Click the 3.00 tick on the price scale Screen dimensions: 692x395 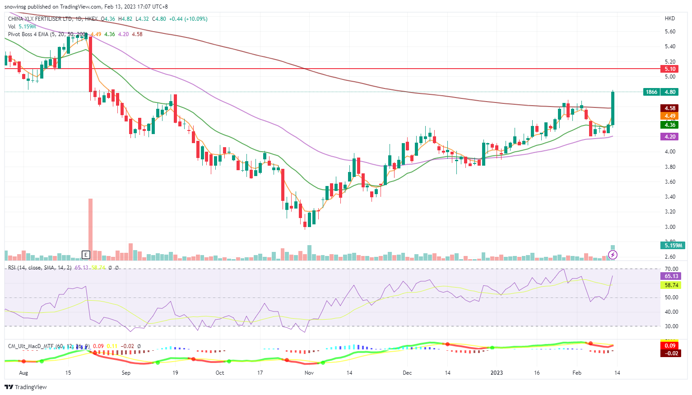[x=670, y=227]
